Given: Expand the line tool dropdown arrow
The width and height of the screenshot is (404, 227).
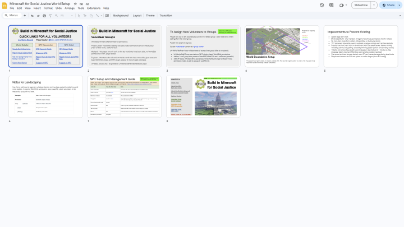Looking at the screenshot, I should point(101,16).
